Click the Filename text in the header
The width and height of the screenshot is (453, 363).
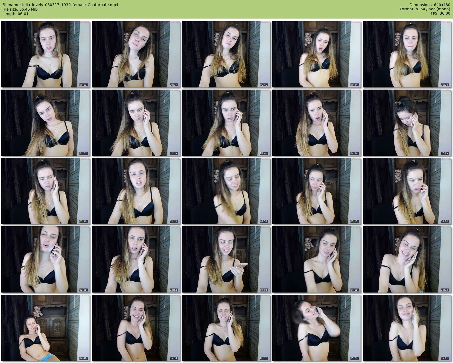click(60, 5)
